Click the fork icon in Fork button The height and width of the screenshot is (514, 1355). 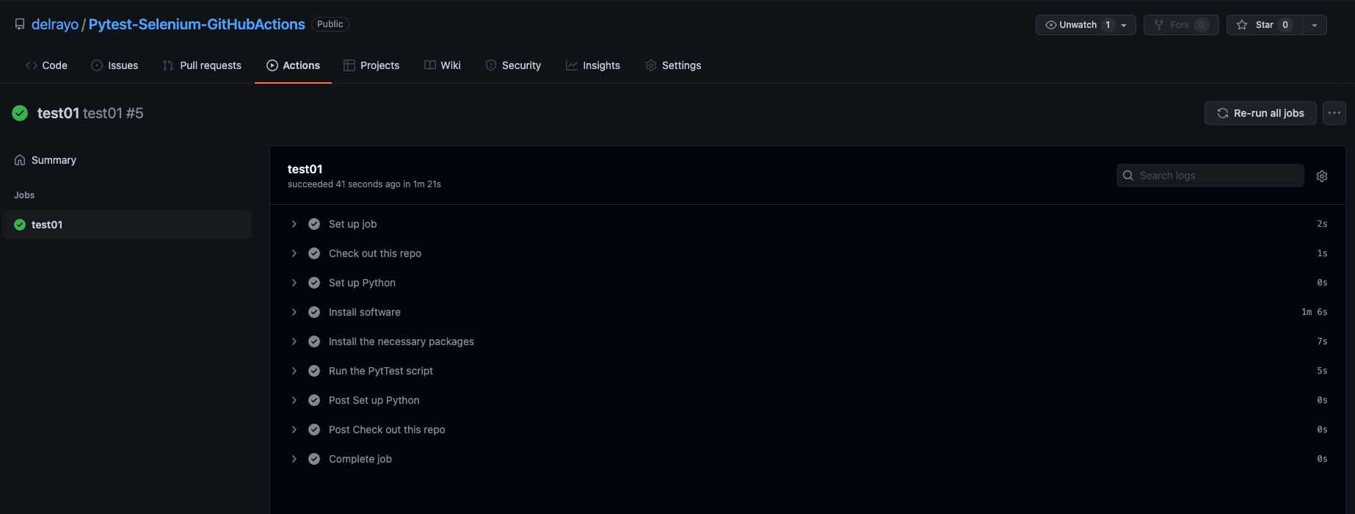point(1159,25)
